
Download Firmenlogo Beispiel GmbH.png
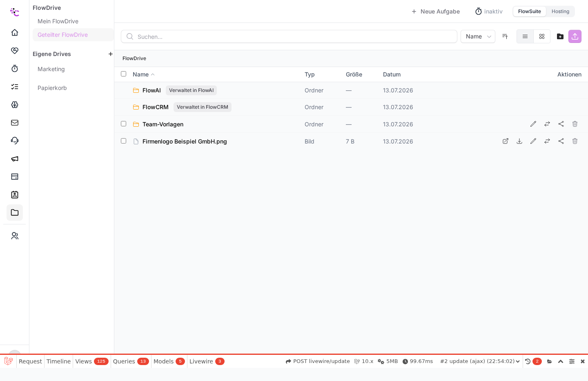pyautogui.click(x=519, y=141)
